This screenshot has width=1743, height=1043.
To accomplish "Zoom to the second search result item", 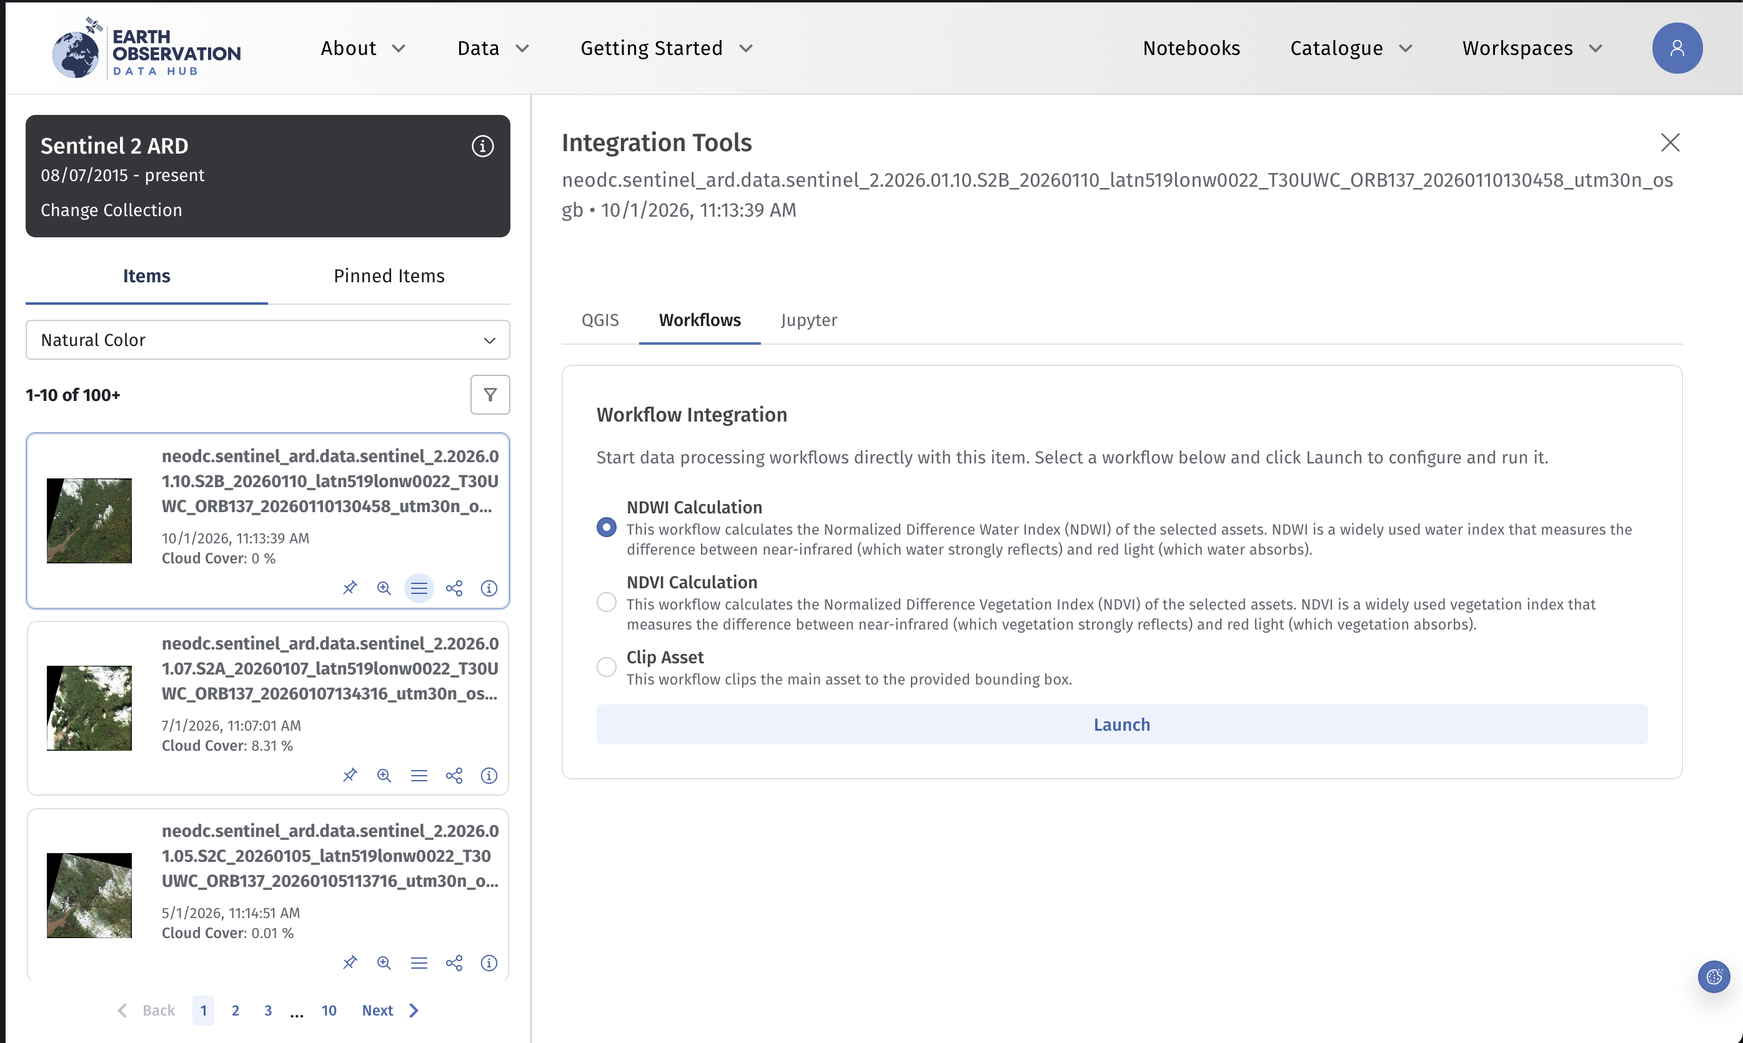I will (x=384, y=775).
